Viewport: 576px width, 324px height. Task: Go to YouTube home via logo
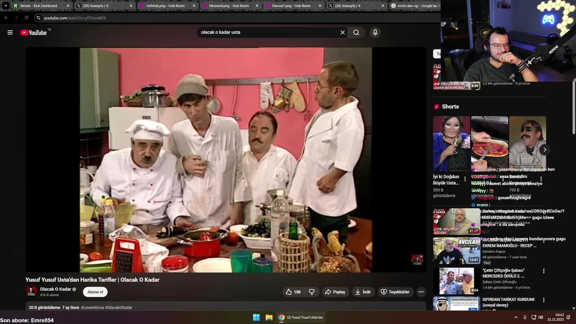pyautogui.click(x=34, y=32)
